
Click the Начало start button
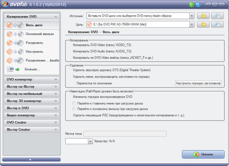(203, 154)
